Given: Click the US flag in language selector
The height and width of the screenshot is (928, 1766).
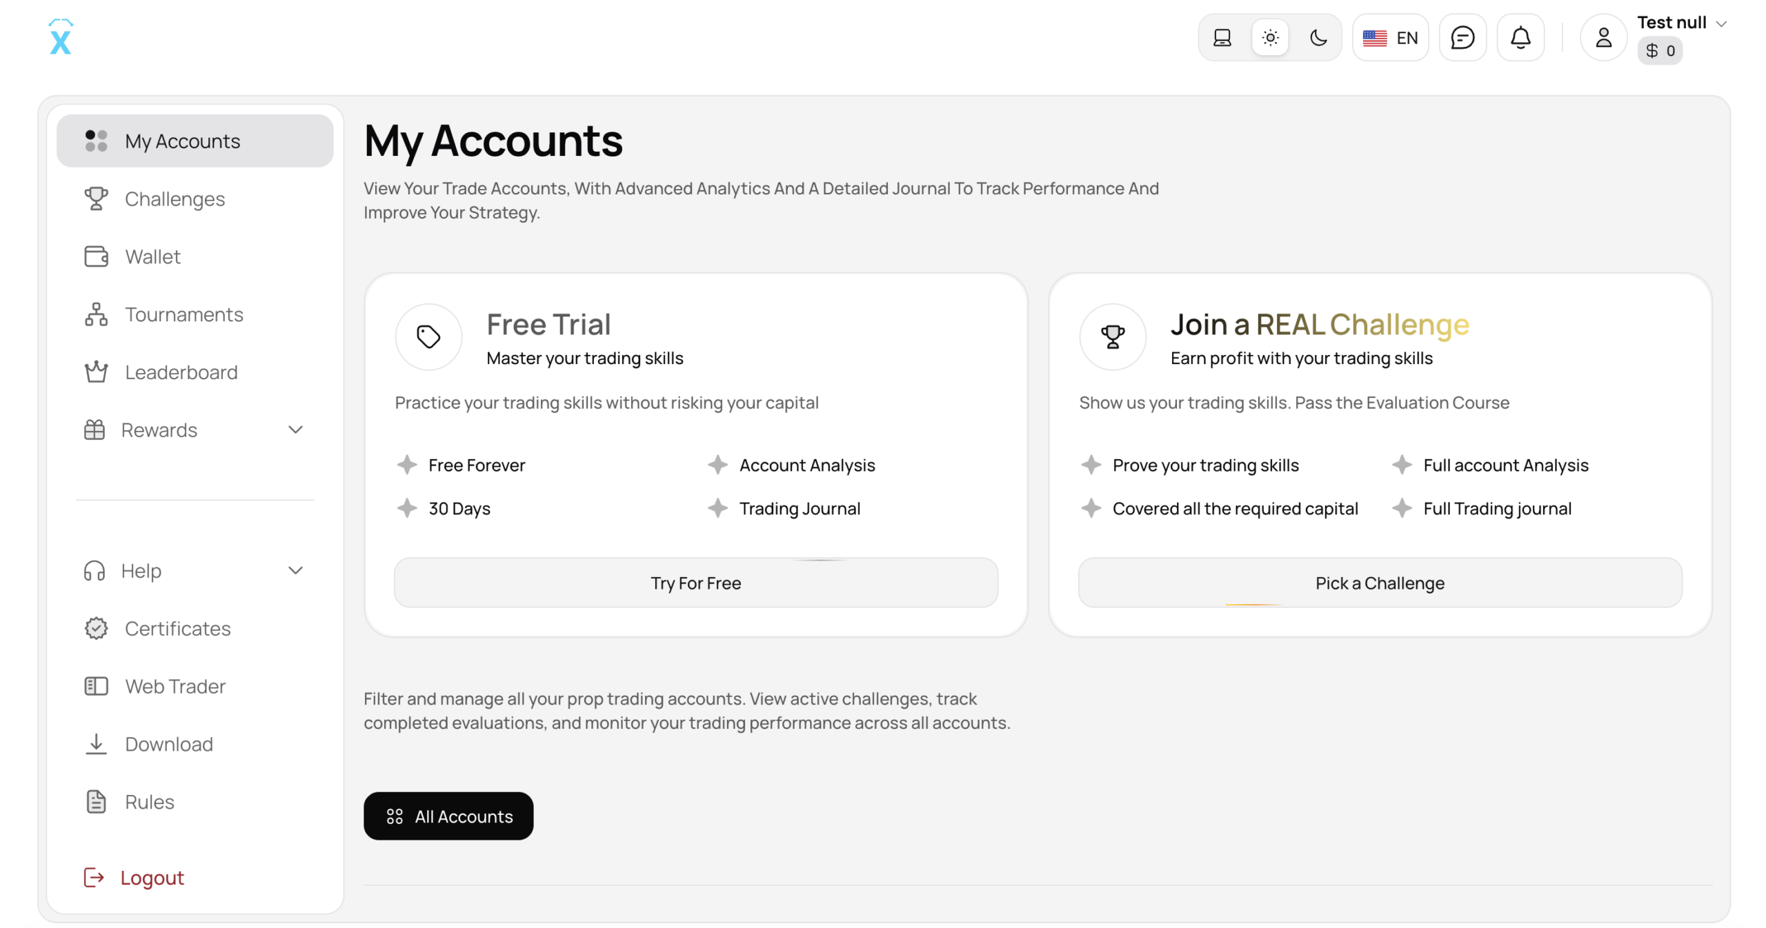Looking at the screenshot, I should click(x=1374, y=38).
